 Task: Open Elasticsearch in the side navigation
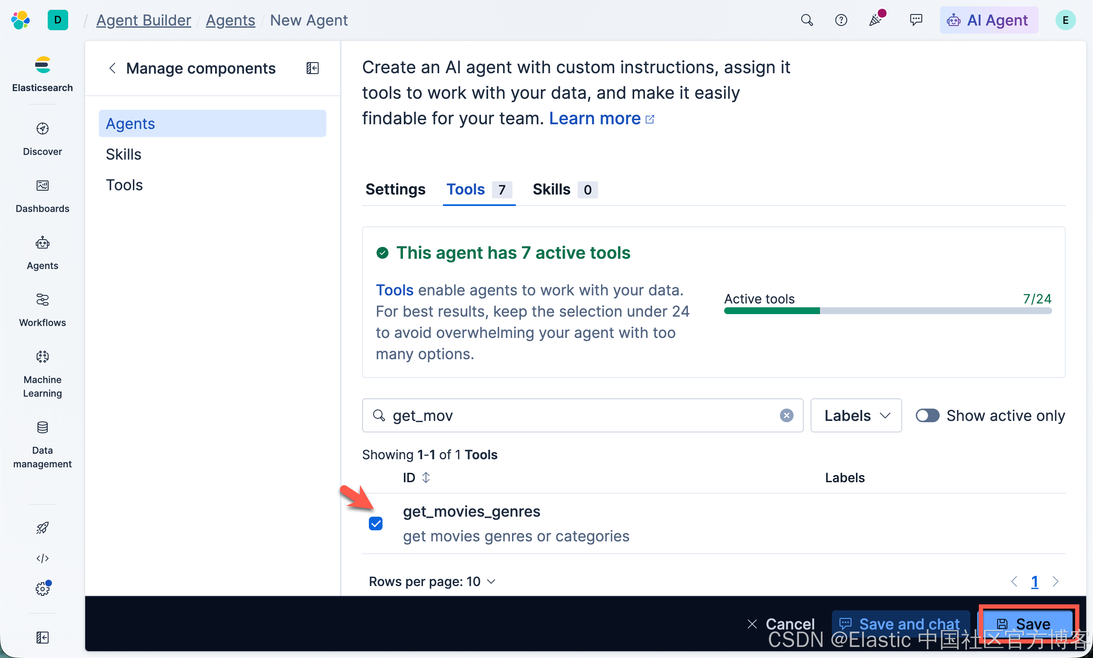point(43,74)
